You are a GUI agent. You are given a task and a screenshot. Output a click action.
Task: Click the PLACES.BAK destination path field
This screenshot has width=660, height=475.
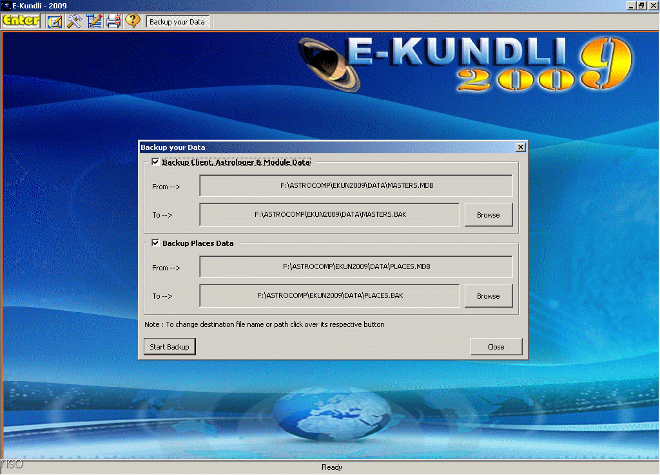[x=329, y=295]
